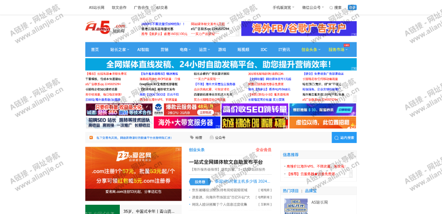Image resolution: width=442 pixels, height=214 pixels.
Task: Open 海外独立服务器100M/不限/免备 link
Action: coord(324,94)
